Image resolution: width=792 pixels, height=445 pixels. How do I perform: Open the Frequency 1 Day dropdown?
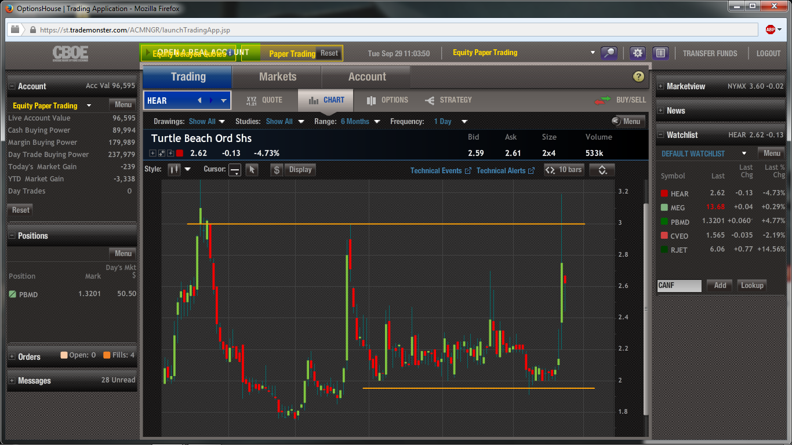[451, 122]
